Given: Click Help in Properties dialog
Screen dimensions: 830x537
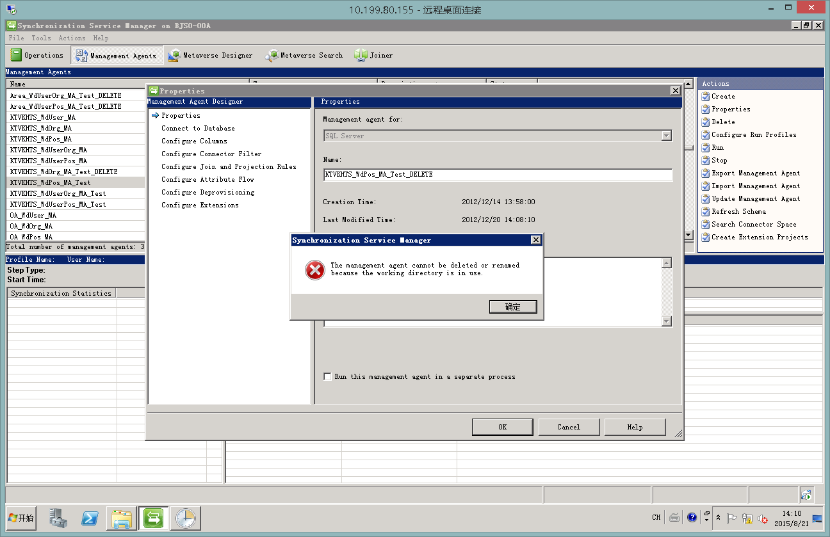Looking at the screenshot, I should 635,427.
